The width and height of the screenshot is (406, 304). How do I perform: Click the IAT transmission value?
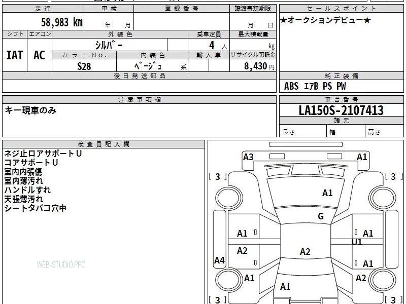(x=15, y=55)
